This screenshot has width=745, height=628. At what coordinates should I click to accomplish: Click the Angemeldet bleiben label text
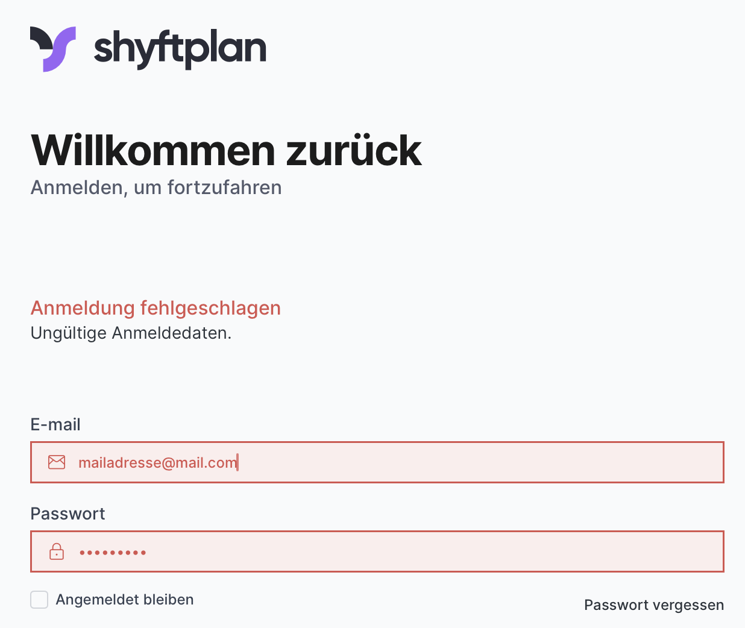[125, 600]
